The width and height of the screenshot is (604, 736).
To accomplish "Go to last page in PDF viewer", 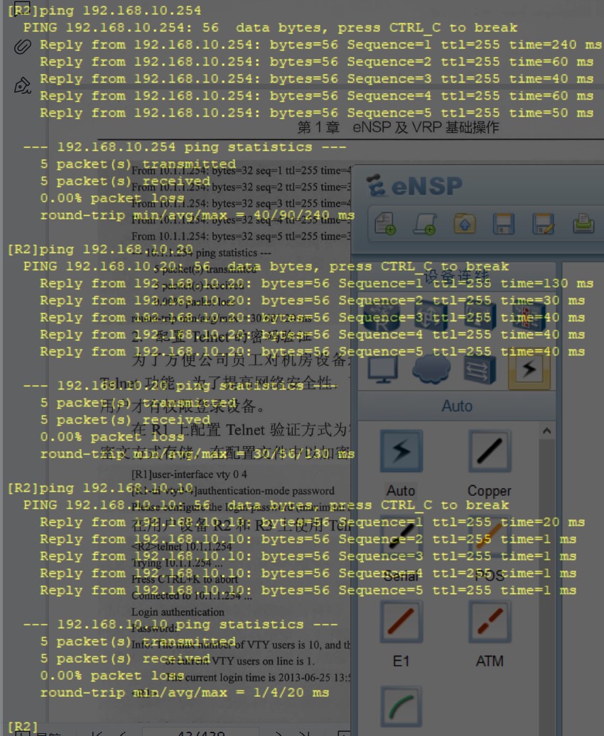I will (304, 732).
